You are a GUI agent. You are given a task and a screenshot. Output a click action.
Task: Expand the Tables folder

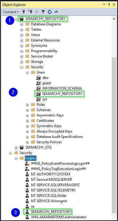tap(22, 30)
